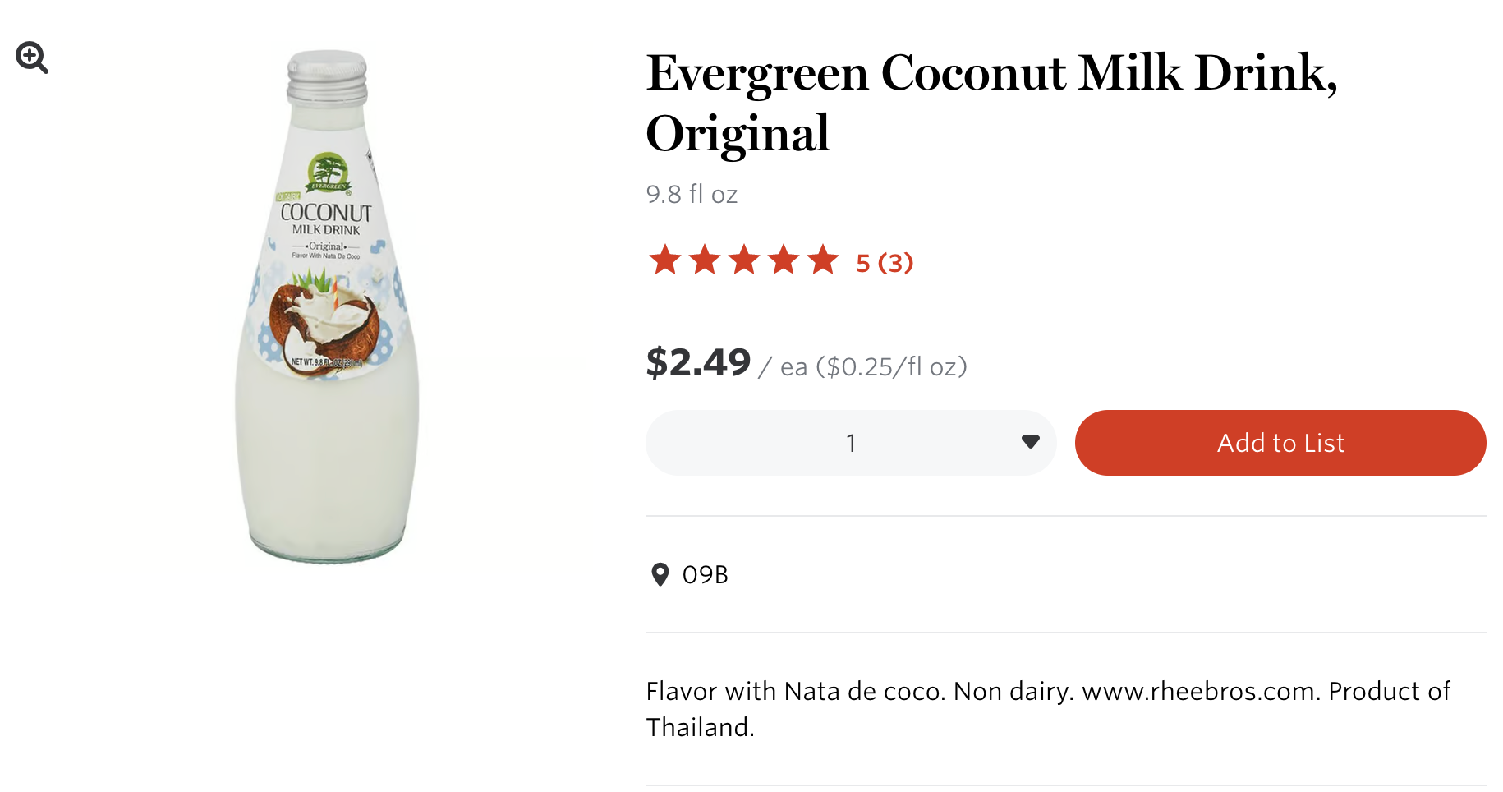Click the Evergreen Coconut Milk Drink title
Image resolution: width=1503 pixels, height=792 pixels.
tap(991, 103)
